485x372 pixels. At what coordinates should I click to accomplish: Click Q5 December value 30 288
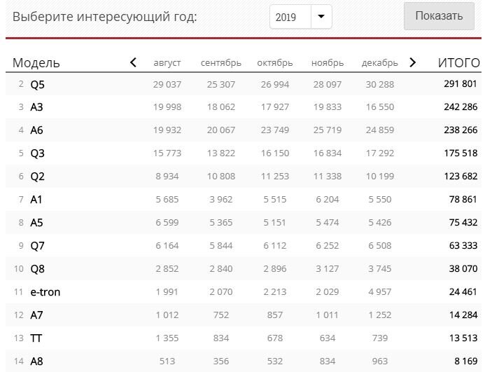380,84
